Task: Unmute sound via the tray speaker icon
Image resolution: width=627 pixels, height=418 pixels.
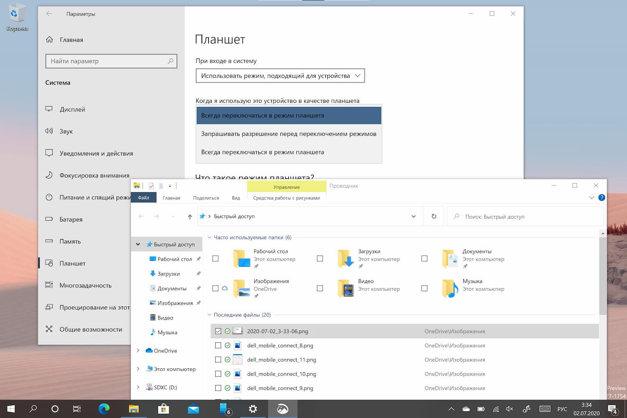Action: (x=510, y=409)
